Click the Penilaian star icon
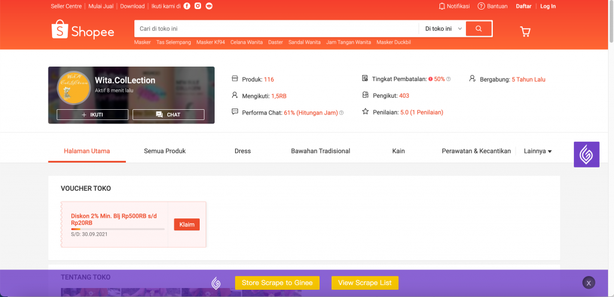The height and width of the screenshot is (297, 614). tap(365, 112)
